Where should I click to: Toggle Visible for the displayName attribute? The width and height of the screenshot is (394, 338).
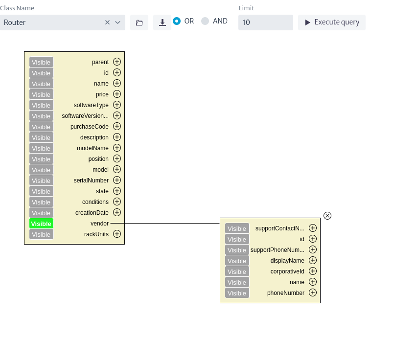[x=237, y=261]
